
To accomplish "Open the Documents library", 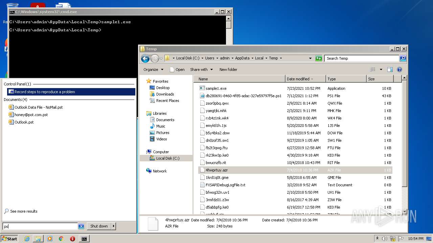I will [165, 120].
